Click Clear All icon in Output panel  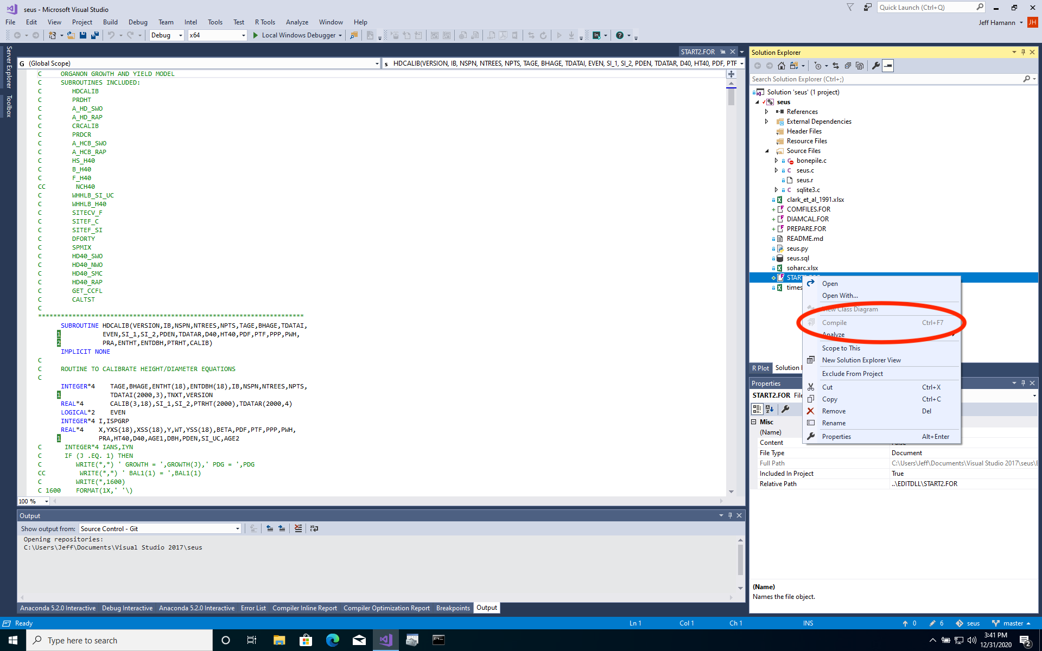(x=298, y=528)
